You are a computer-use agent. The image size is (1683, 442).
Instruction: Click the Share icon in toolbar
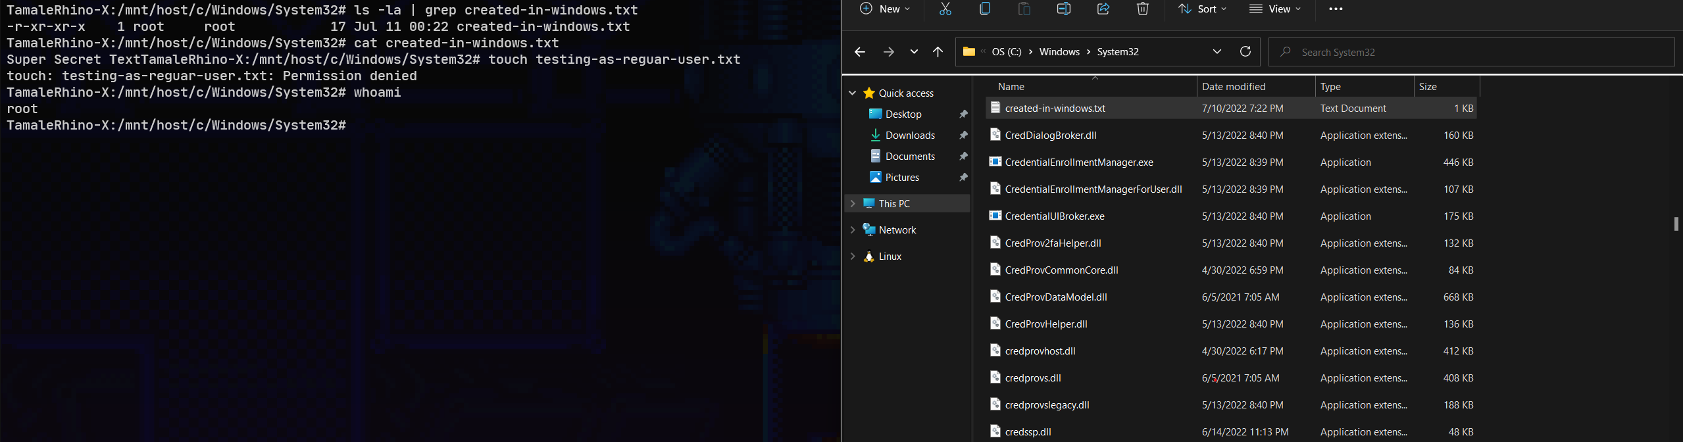tap(1103, 9)
